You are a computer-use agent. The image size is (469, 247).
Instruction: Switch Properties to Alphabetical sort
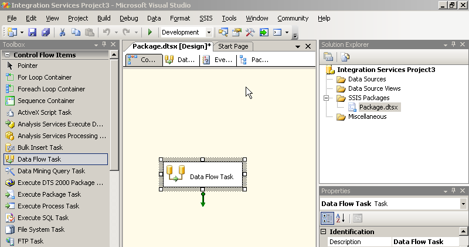point(341,218)
